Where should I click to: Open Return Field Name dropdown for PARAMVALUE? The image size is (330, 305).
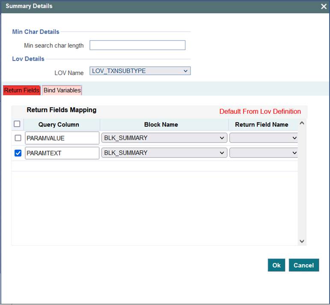pyautogui.click(x=264, y=138)
